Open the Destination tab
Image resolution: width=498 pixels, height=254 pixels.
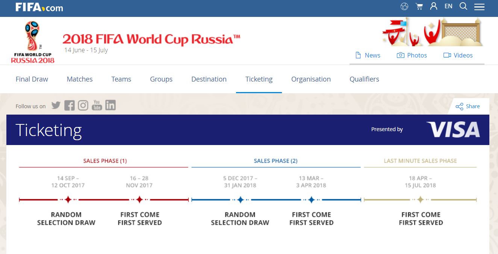pos(209,79)
